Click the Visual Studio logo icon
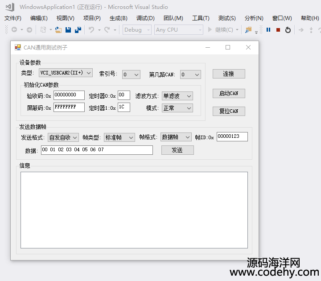 (10, 7)
